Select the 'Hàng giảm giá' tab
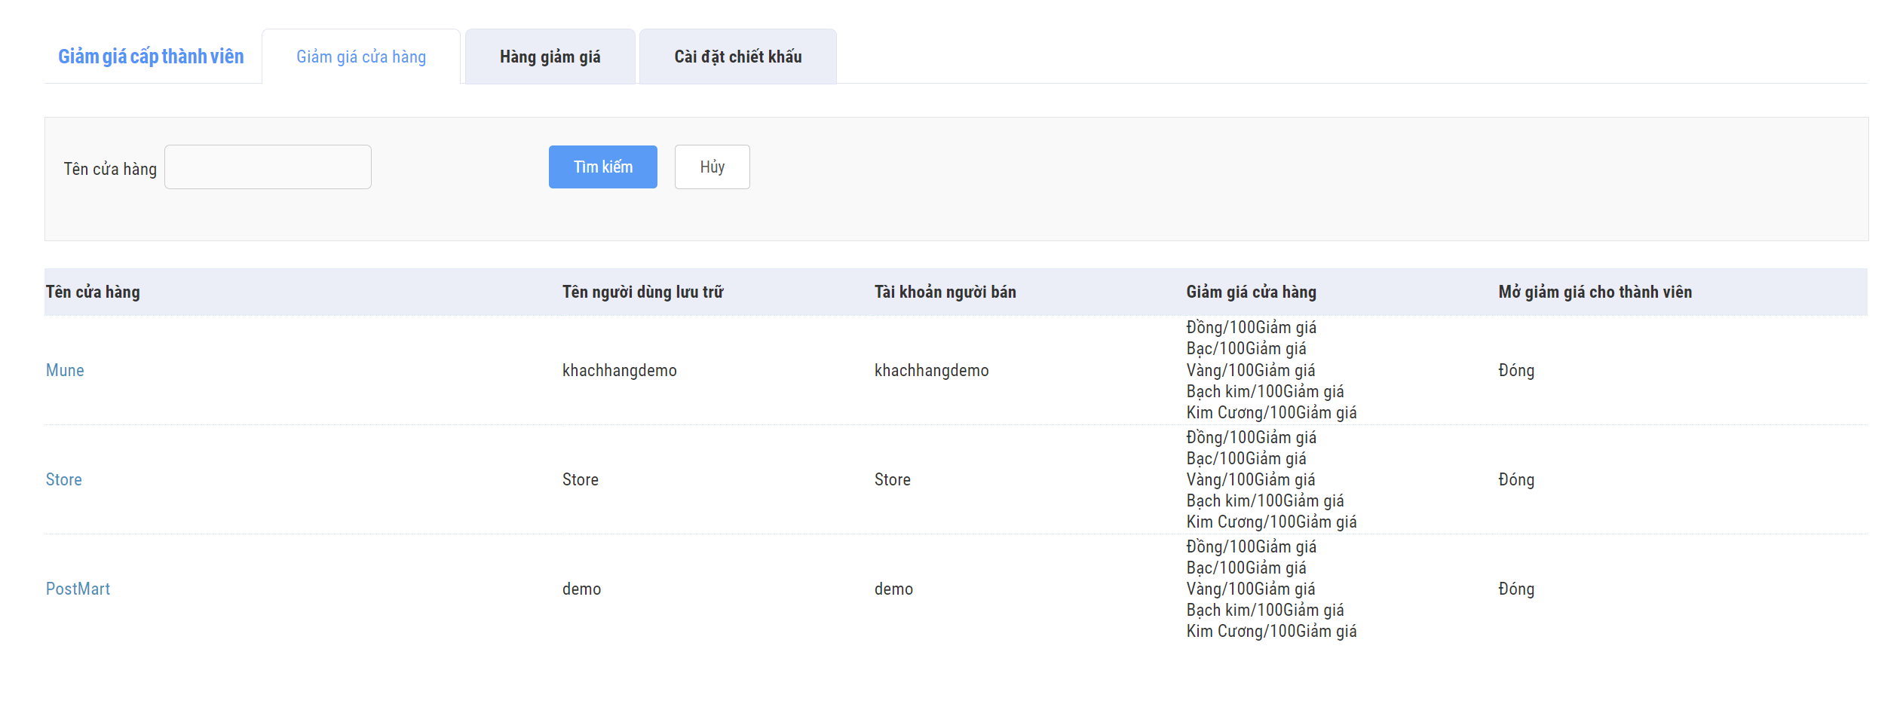 550,57
